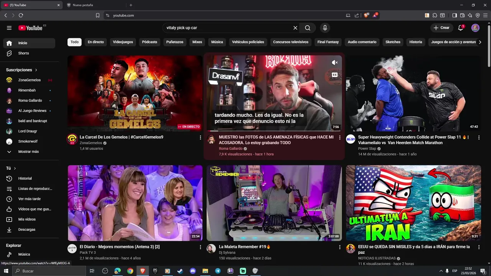Image resolution: width=491 pixels, height=276 pixels.
Task: Open Ver más tarde list
Action: coord(29,199)
